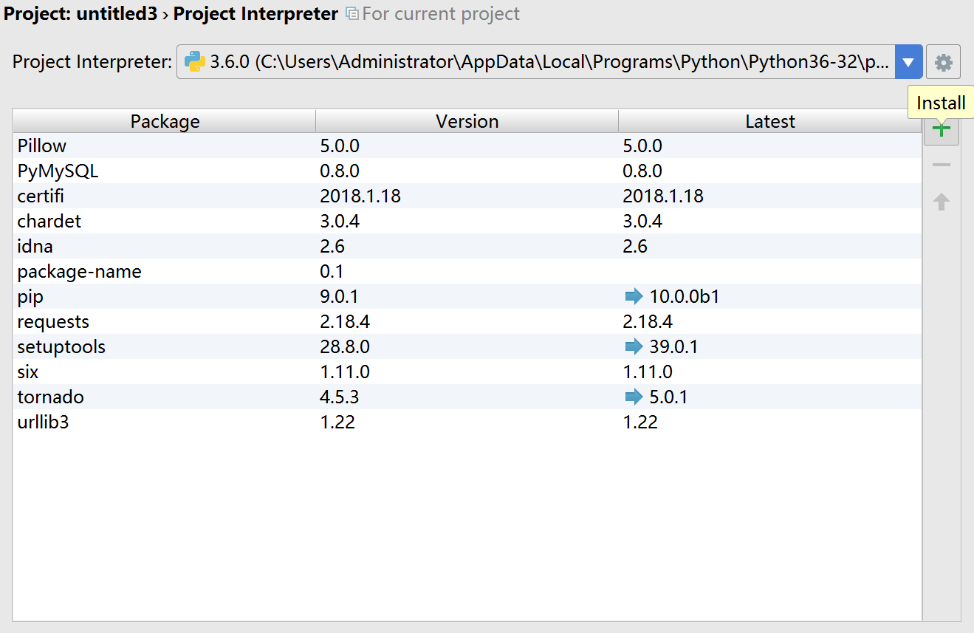974x633 pixels.
Task: Click the minus Uninstall package icon
Action: point(942,165)
